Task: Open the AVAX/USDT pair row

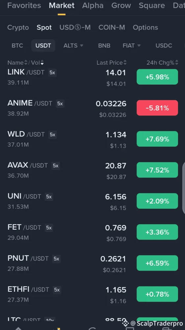Action: [x=92, y=170]
